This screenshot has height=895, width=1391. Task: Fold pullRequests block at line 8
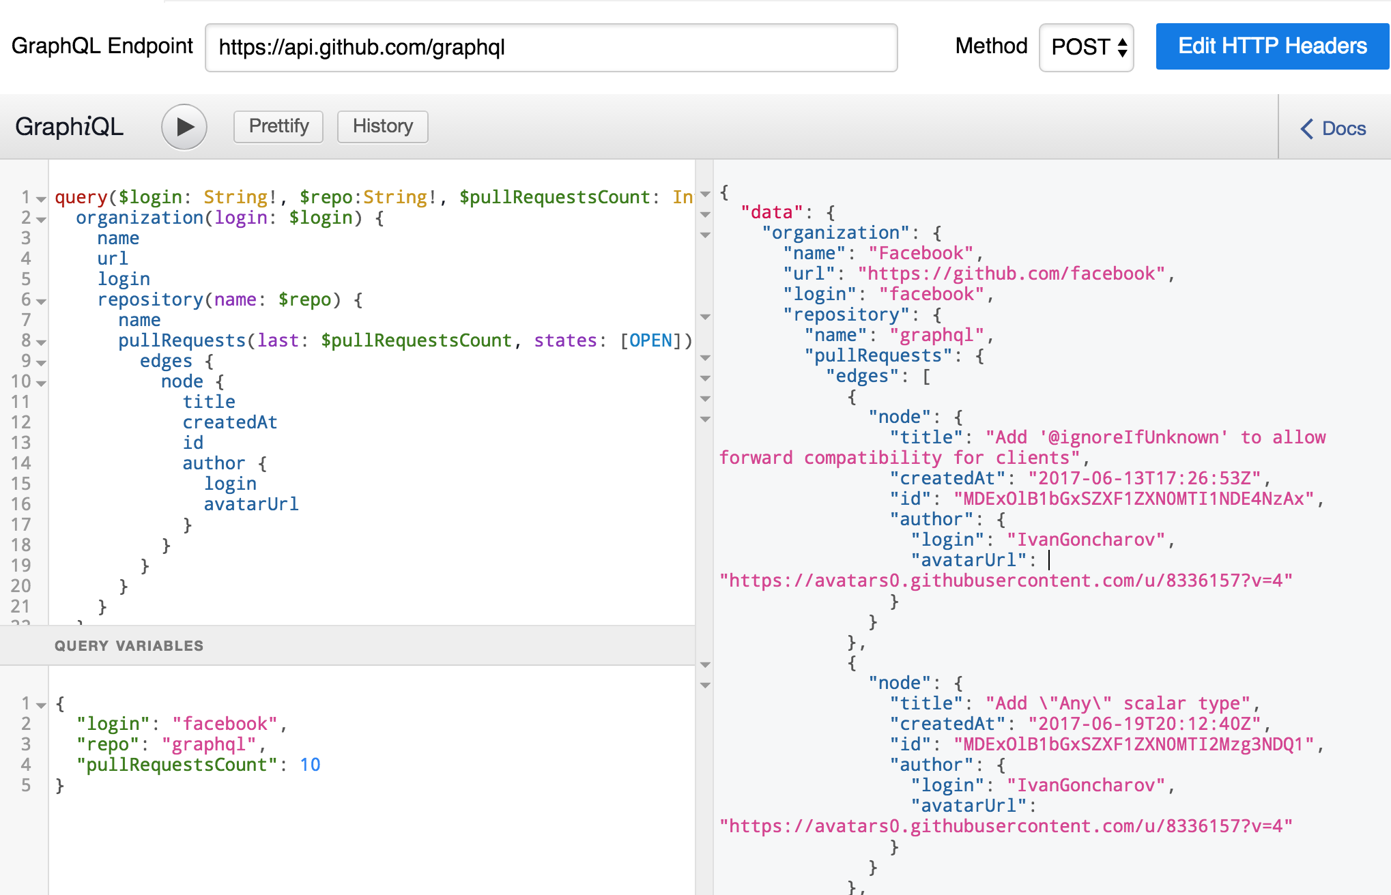(41, 342)
